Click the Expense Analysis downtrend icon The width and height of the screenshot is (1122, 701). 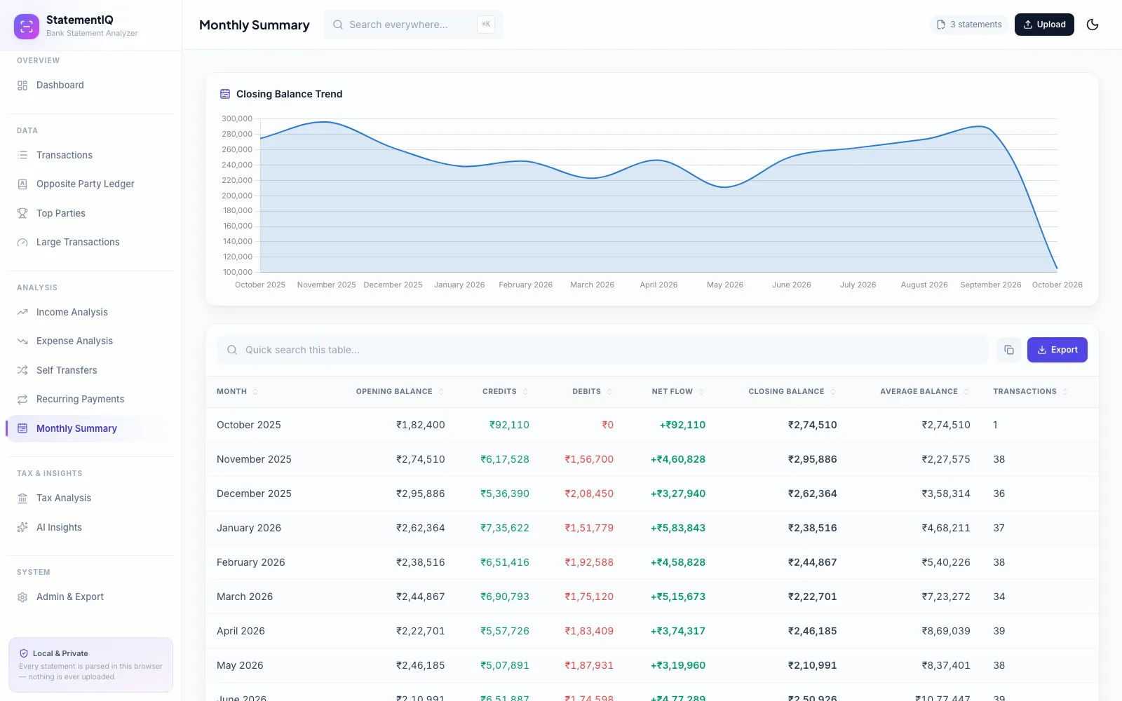(x=22, y=341)
